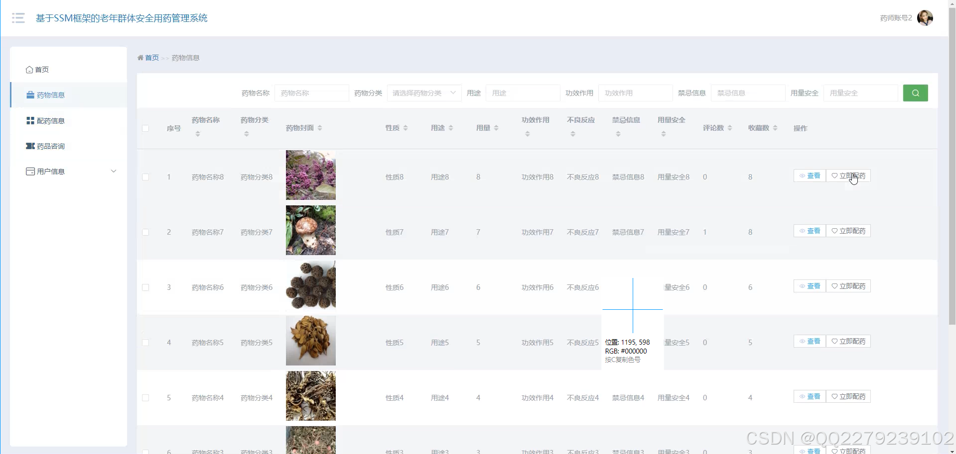
Task: Open the 药师账号2 user avatar
Action: pyautogui.click(x=925, y=18)
